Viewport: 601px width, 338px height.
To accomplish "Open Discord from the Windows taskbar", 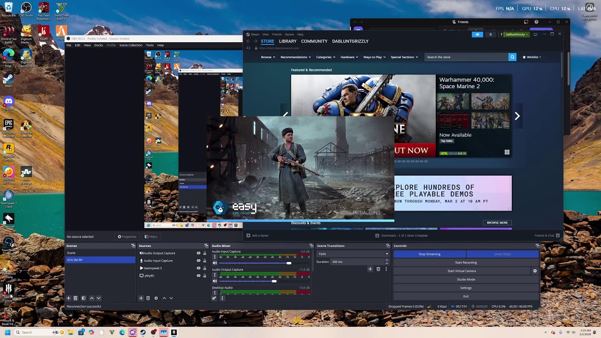I will pos(132,332).
